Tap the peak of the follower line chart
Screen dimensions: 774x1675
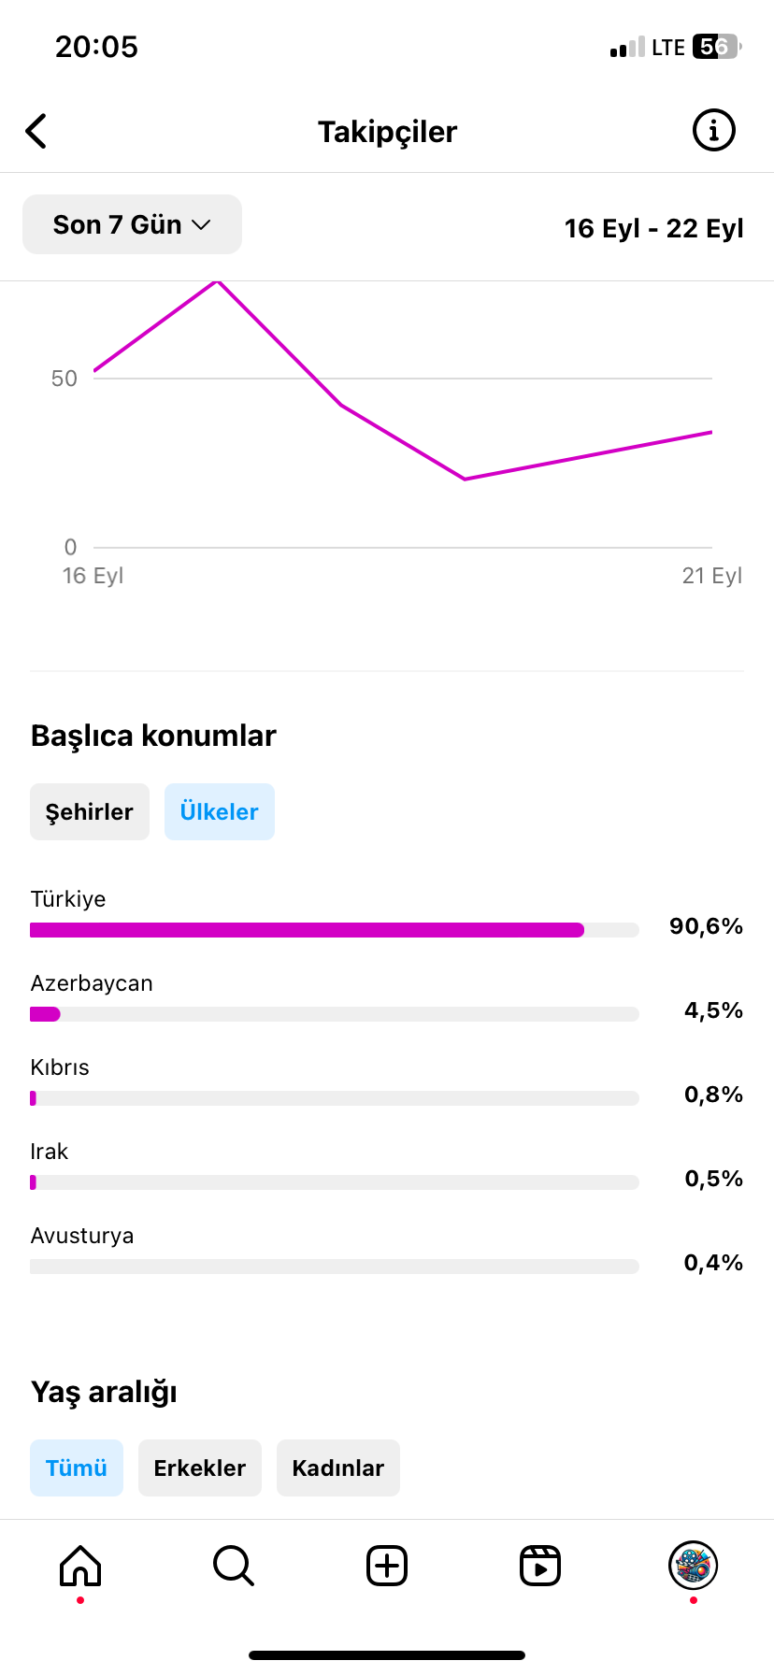[x=217, y=281]
